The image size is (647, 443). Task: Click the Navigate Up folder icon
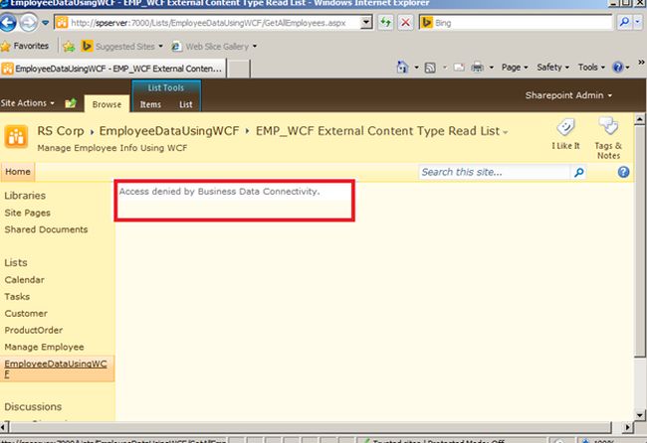tap(71, 103)
